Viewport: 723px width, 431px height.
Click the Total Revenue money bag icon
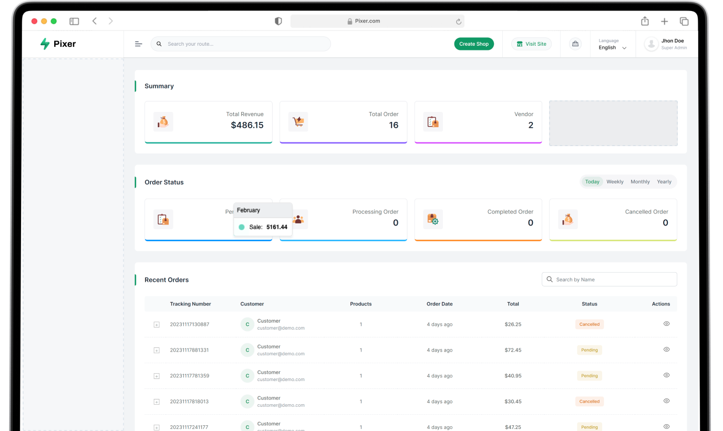pyautogui.click(x=163, y=122)
